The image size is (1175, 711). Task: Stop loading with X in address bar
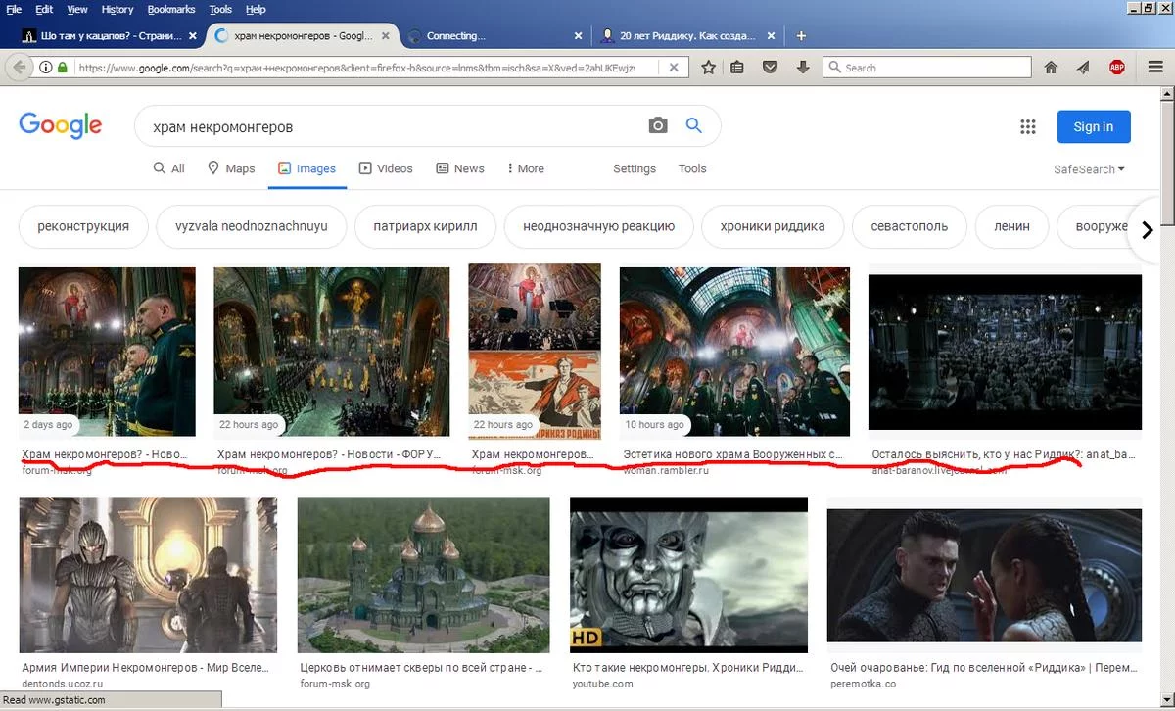click(672, 68)
